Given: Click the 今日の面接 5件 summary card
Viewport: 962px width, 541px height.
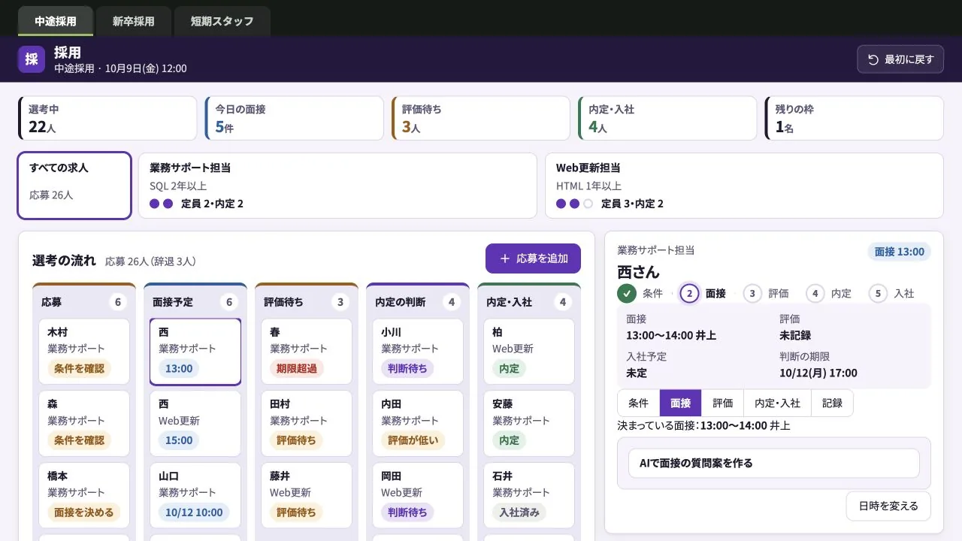Looking at the screenshot, I should (294, 118).
